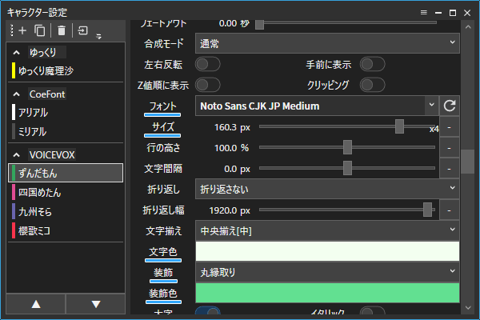
Task: Click the 文字間隔 slider handle
Action: click(x=347, y=168)
